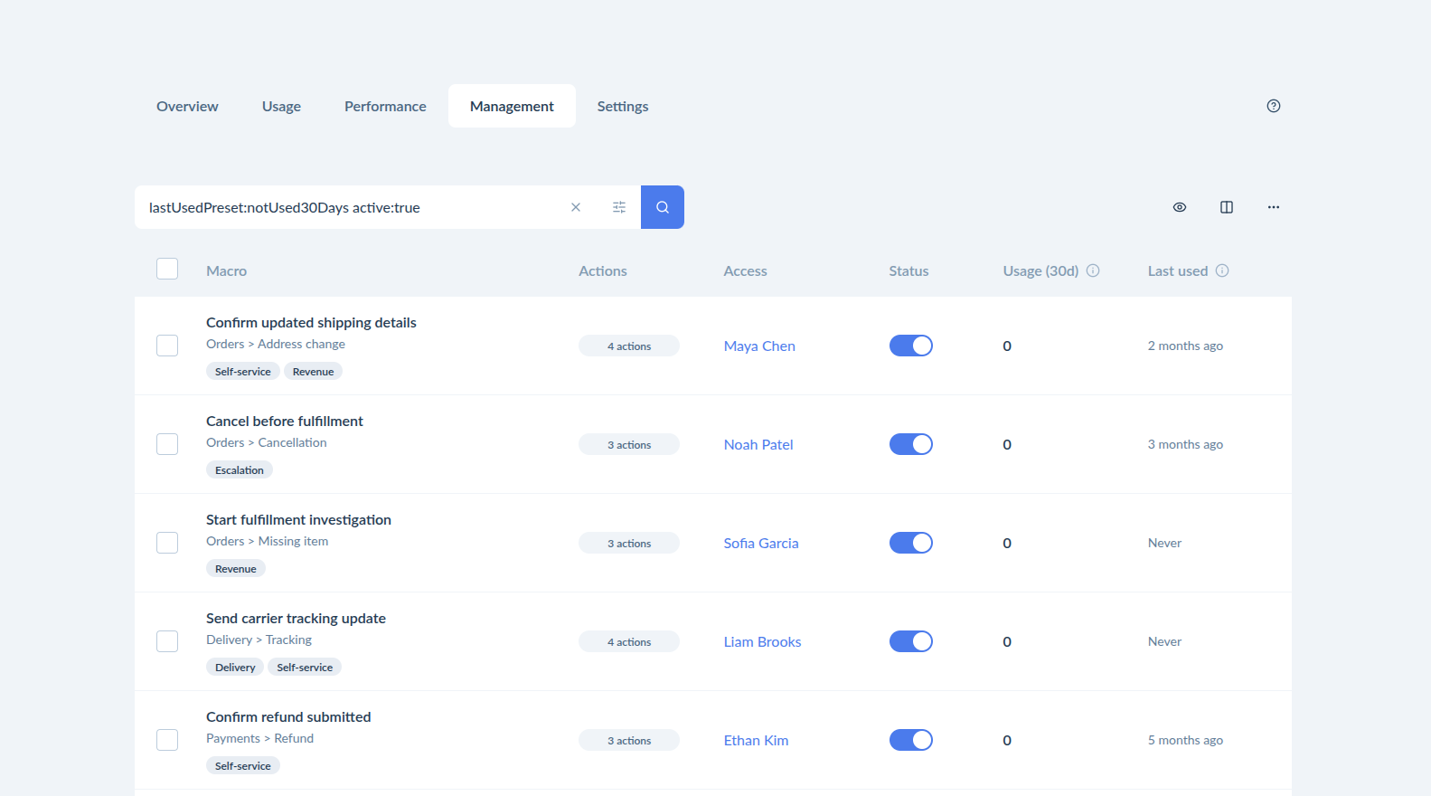This screenshot has width=1431, height=796.
Task: Click the Access column header
Action: [x=745, y=270]
